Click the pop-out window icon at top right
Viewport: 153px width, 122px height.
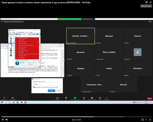coord(147,2)
